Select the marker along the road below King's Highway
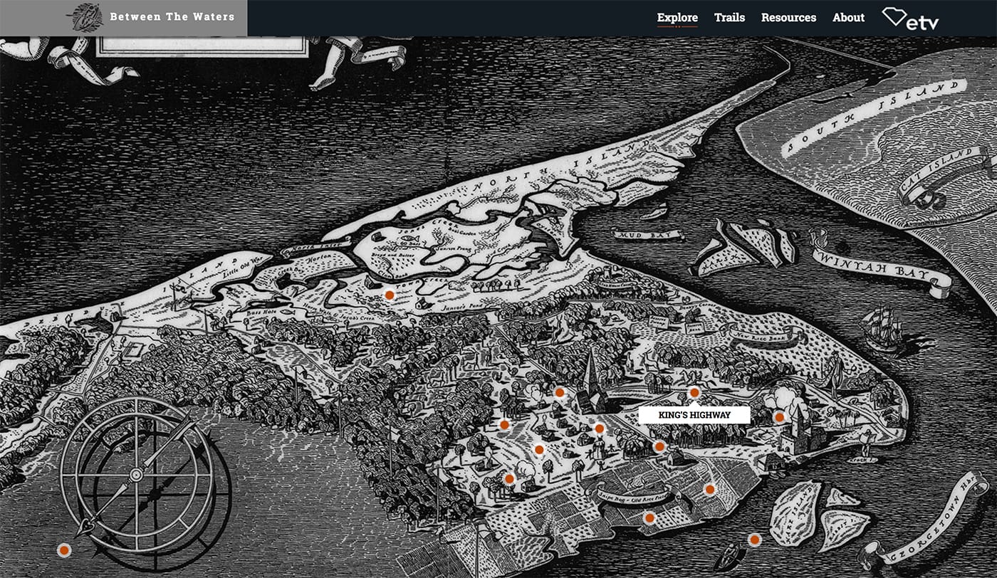The height and width of the screenshot is (578, 997). pyautogui.click(x=658, y=446)
